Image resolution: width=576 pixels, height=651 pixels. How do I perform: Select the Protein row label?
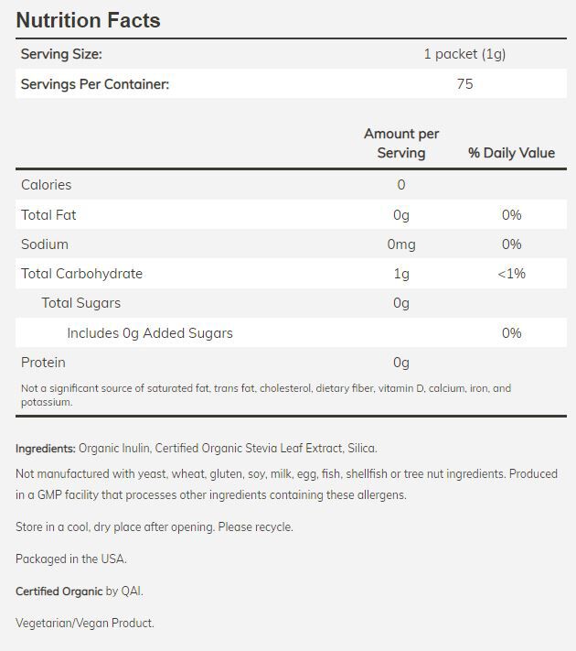tap(43, 363)
